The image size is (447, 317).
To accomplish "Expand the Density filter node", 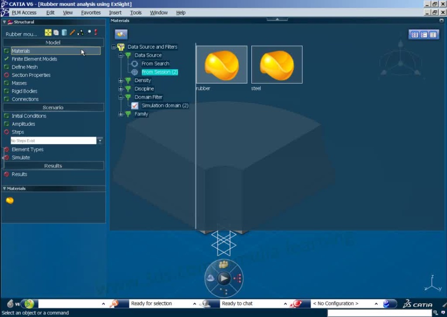I will tap(121, 81).
